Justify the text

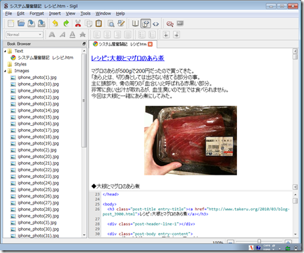128,35
